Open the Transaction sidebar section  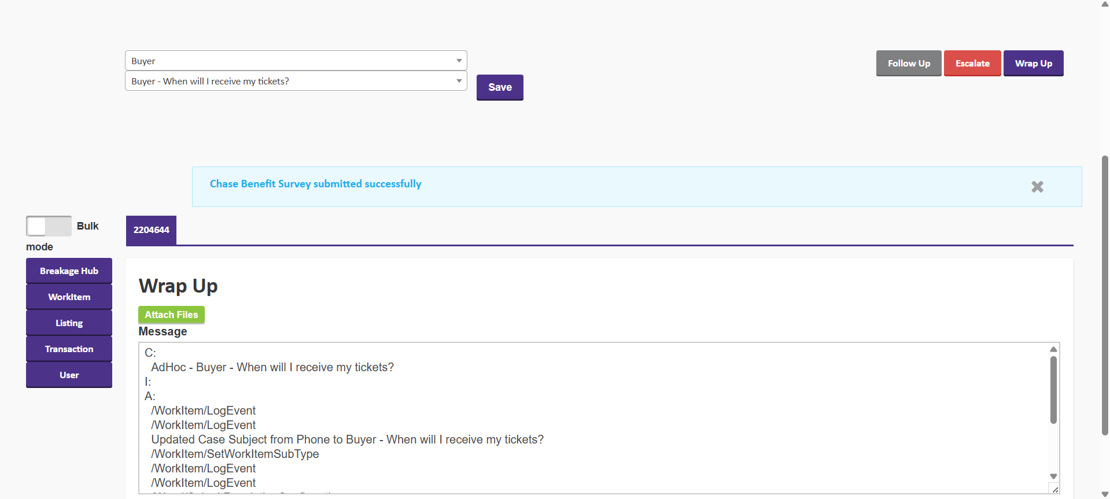pyautogui.click(x=69, y=349)
